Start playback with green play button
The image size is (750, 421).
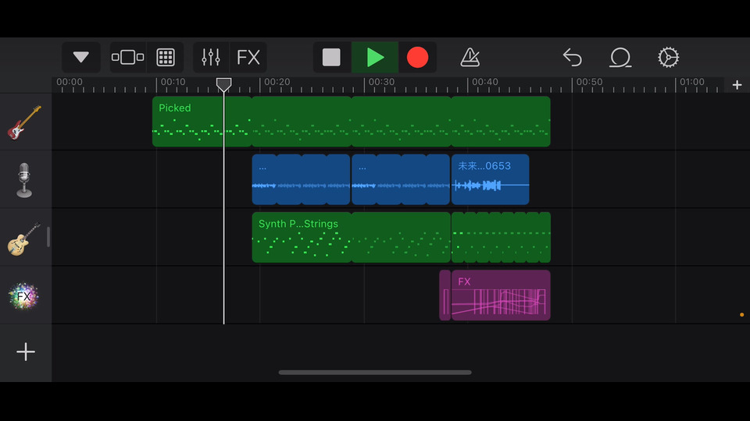coord(375,57)
